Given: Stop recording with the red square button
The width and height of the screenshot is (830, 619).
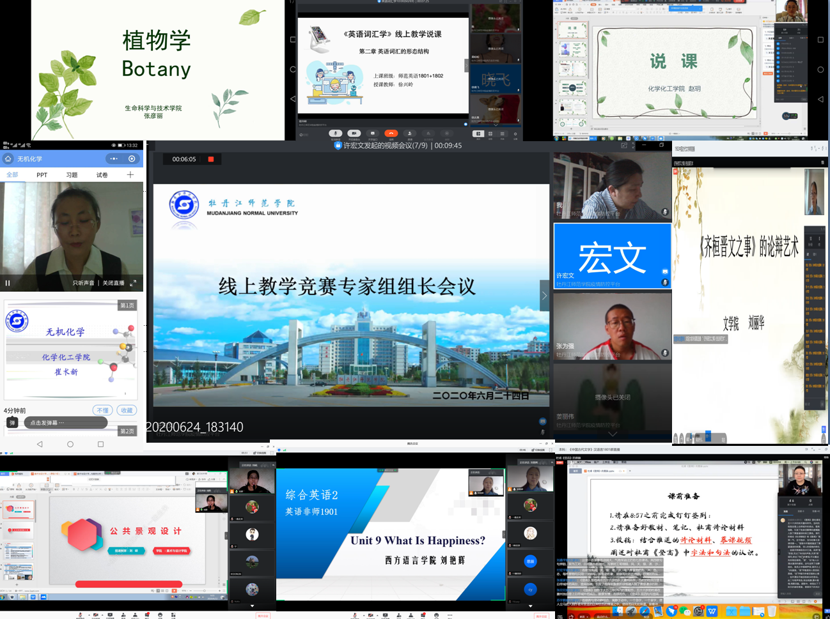Looking at the screenshot, I should click(210, 159).
